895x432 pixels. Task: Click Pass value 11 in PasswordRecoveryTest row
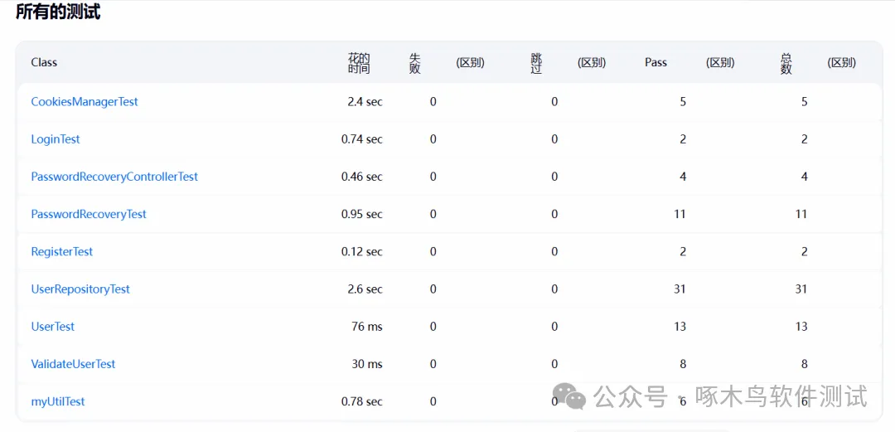point(680,214)
